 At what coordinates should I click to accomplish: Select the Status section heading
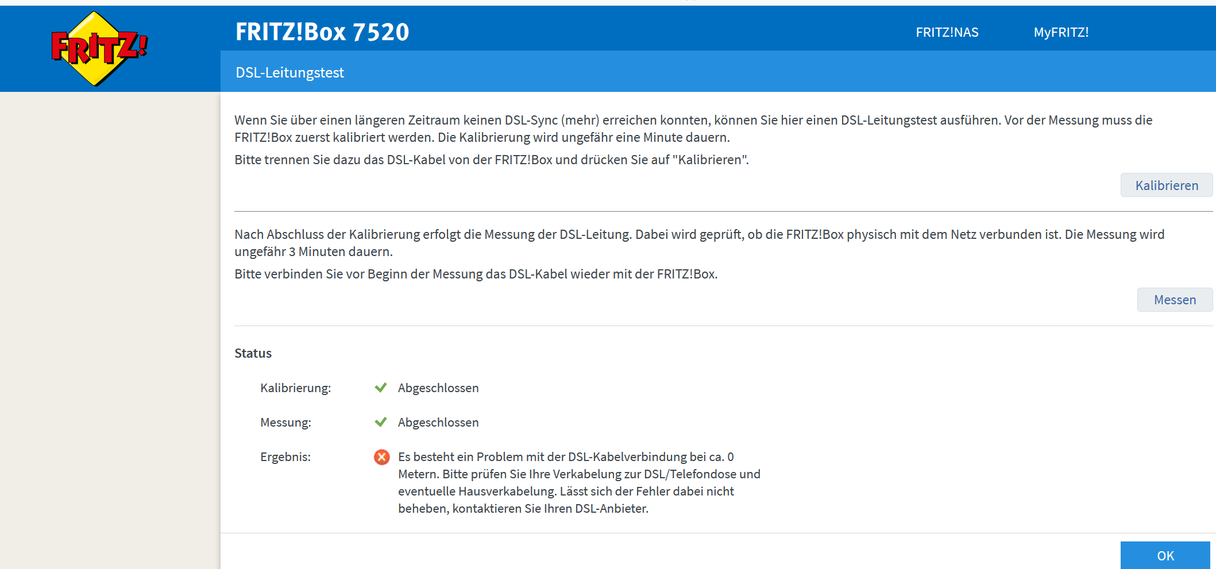(253, 353)
